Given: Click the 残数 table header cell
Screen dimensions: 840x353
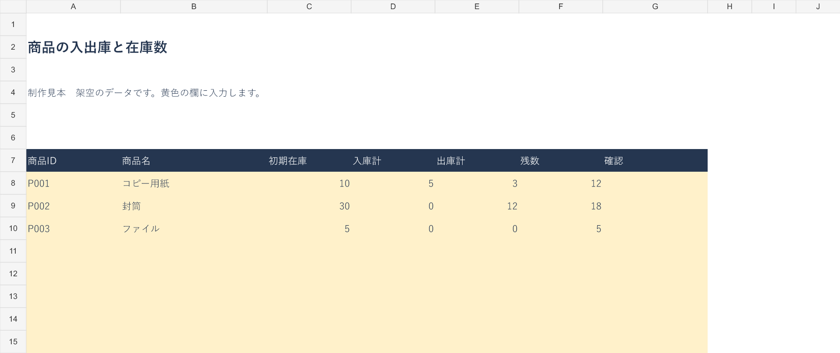Looking at the screenshot, I should (561, 161).
